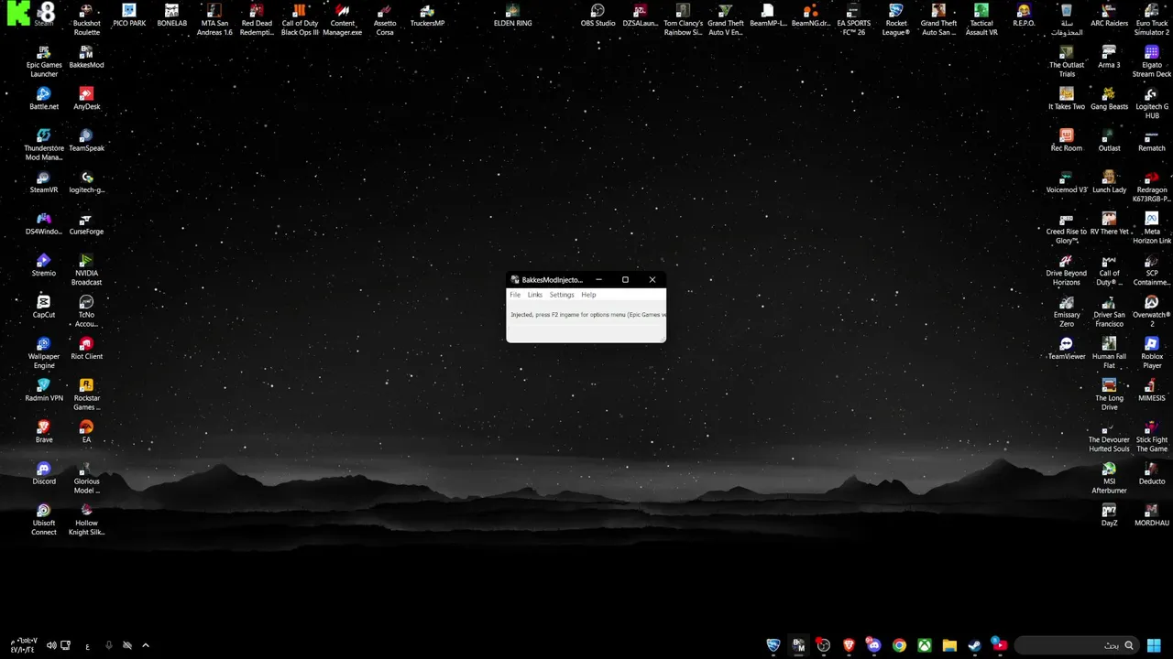Select the Roblox Player desktop icon
1173x659 pixels.
(1152, 352)
